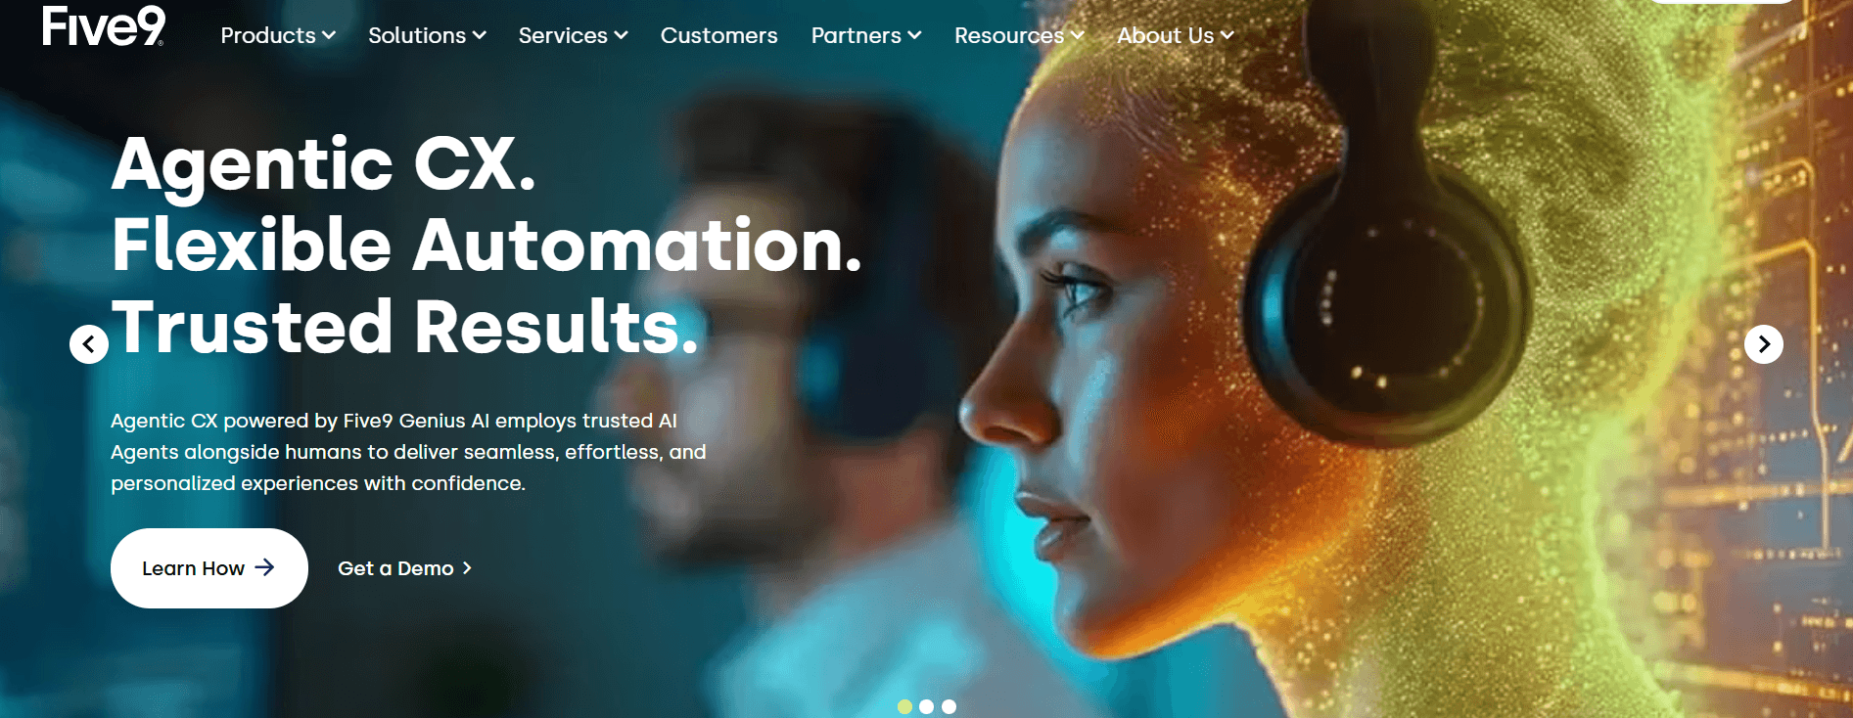Expand the Services dropdown chevron
The image size is (1853, 718).
[622, 36]
